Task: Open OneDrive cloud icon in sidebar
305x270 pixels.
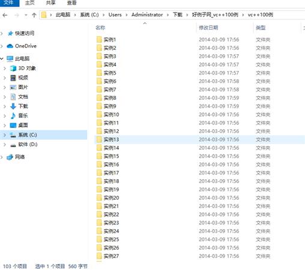Action: [10, 46]
